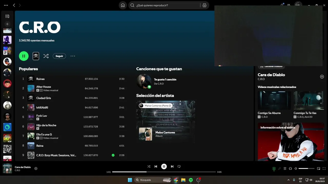
Task: Follow the artist with Seguir
Action: pyautogui.click(x=59, y=56)
